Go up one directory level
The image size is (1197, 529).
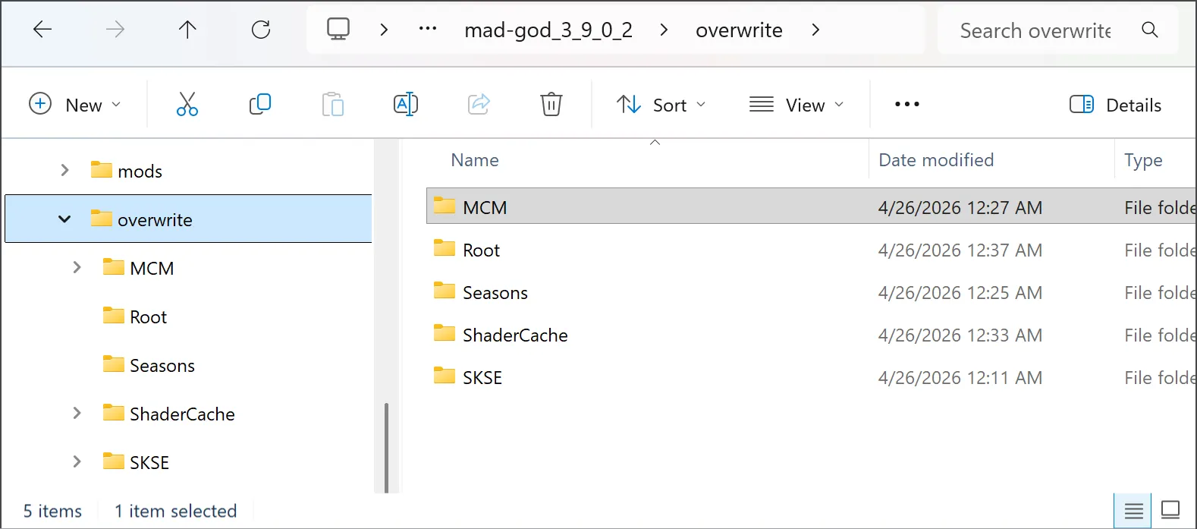(187, 30)
